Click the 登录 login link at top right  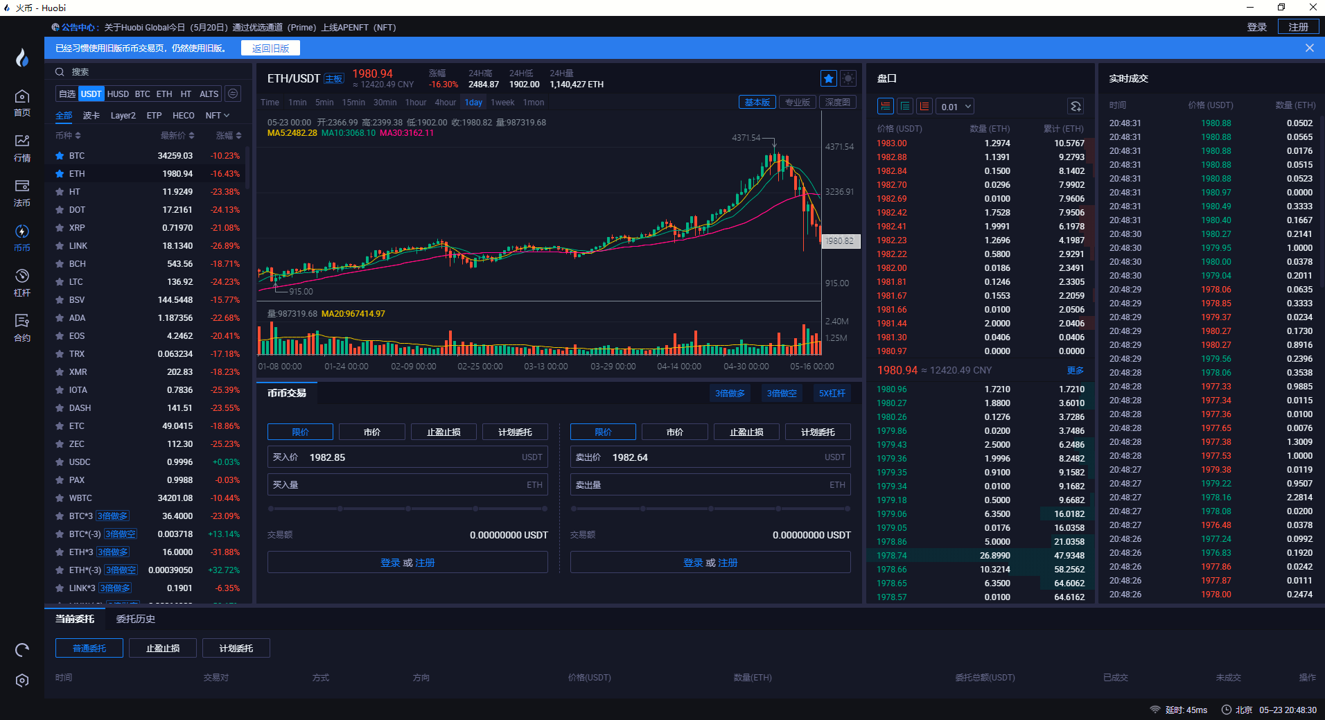1257,27
